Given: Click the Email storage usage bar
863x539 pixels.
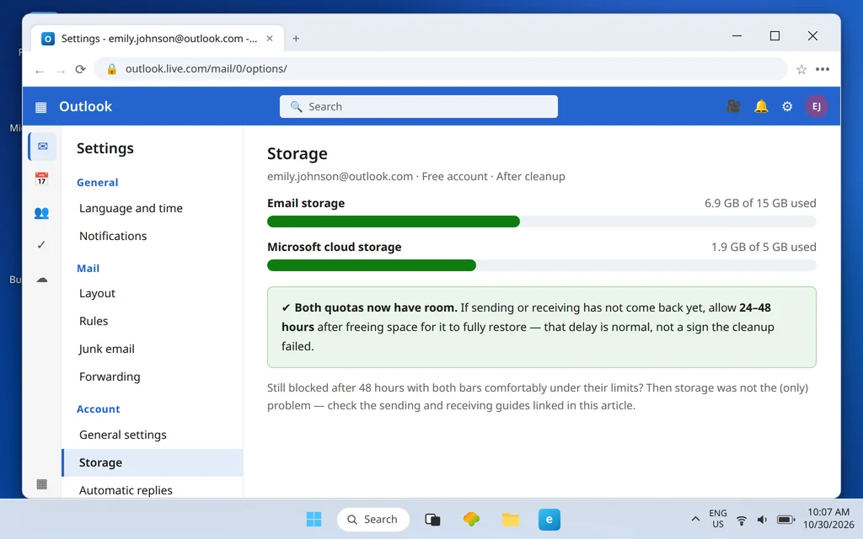Looking at the screenshot, I should click(542, 221).
